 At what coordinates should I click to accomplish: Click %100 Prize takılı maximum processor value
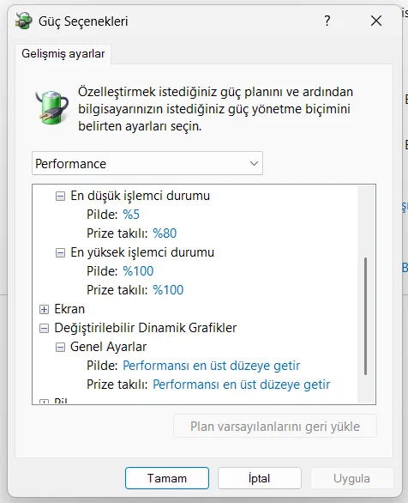168,290
